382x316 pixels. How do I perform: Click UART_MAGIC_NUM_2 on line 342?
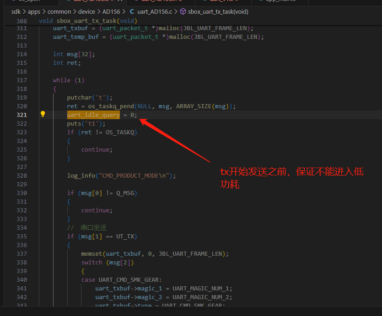tap(201, 297)
